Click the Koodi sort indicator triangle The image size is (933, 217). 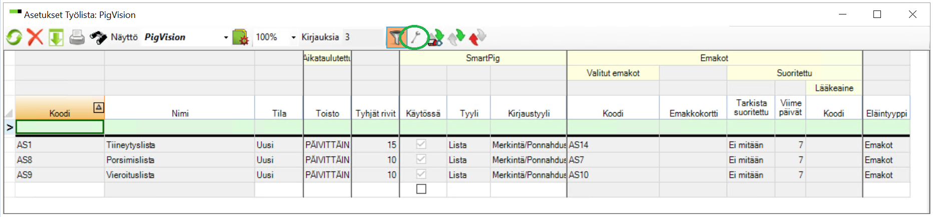pos(99,107)
